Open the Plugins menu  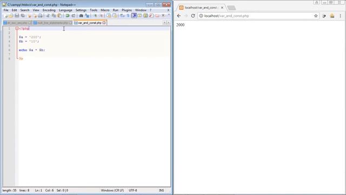point(127,10)
